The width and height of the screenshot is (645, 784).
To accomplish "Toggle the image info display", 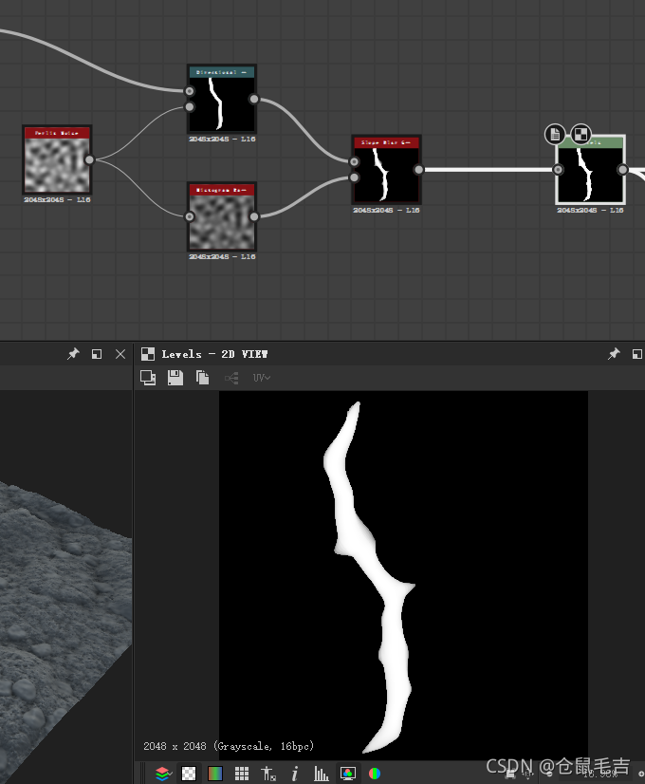I will click(295, 774).
